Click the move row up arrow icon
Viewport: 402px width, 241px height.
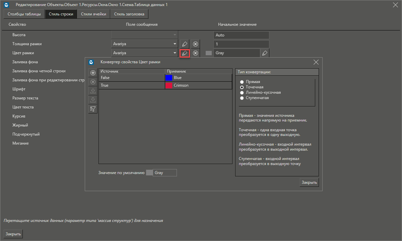[x=93, y=90]
